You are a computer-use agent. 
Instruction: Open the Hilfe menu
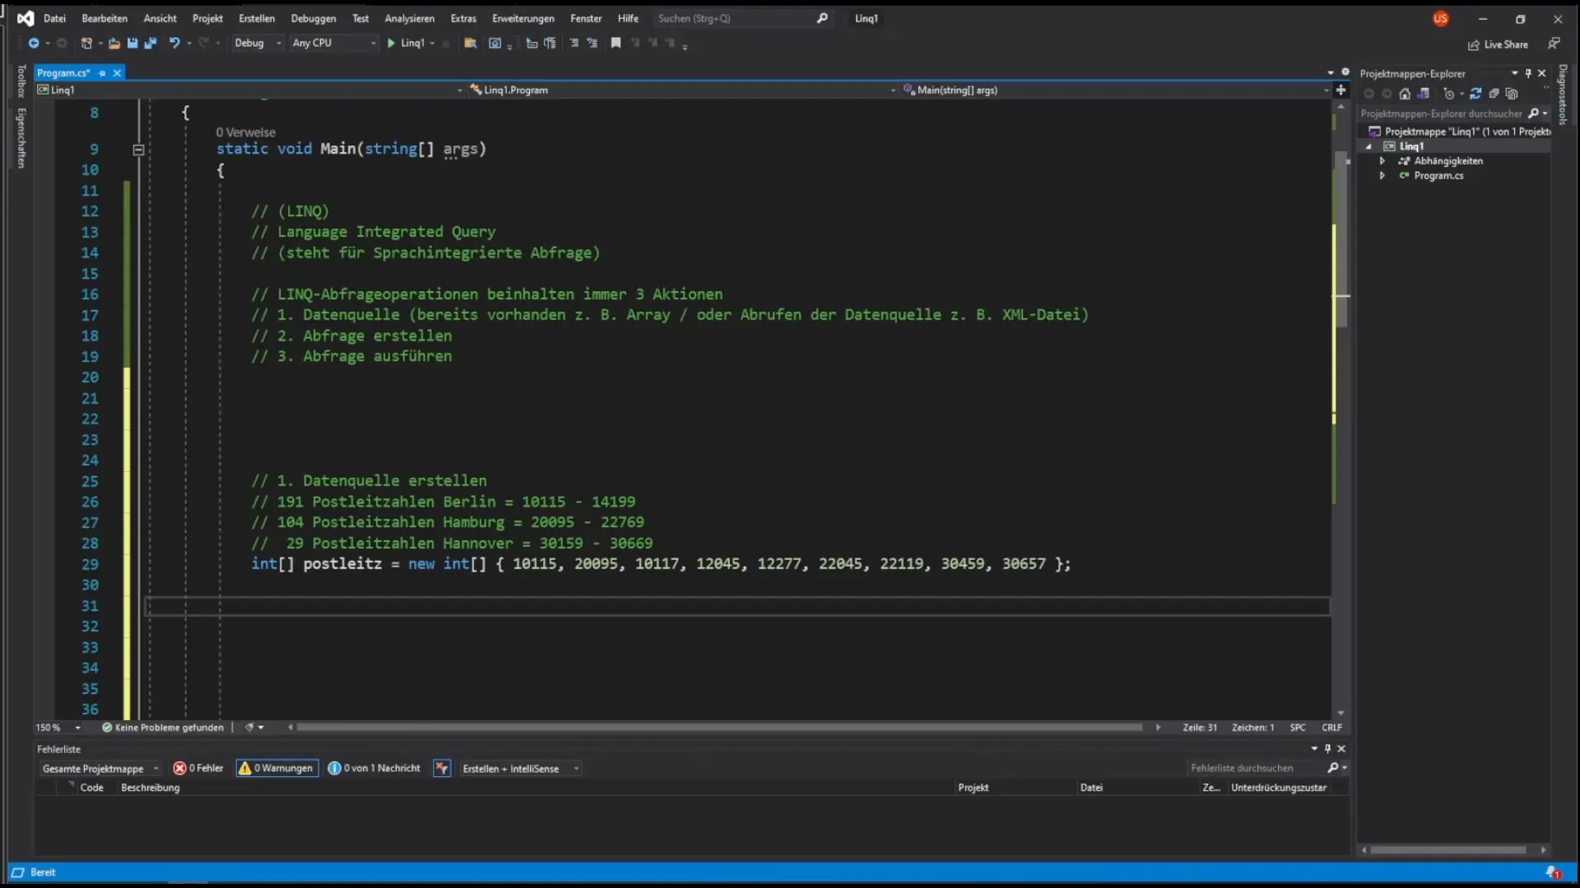tap(628, 18)
